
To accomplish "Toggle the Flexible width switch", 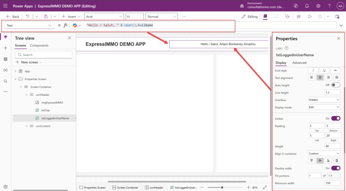I will [336, 168].
